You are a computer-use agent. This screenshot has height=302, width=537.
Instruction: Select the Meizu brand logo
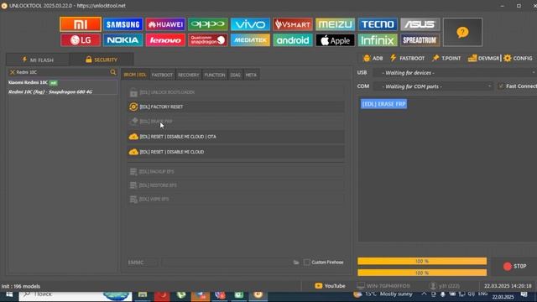(336, 24)
